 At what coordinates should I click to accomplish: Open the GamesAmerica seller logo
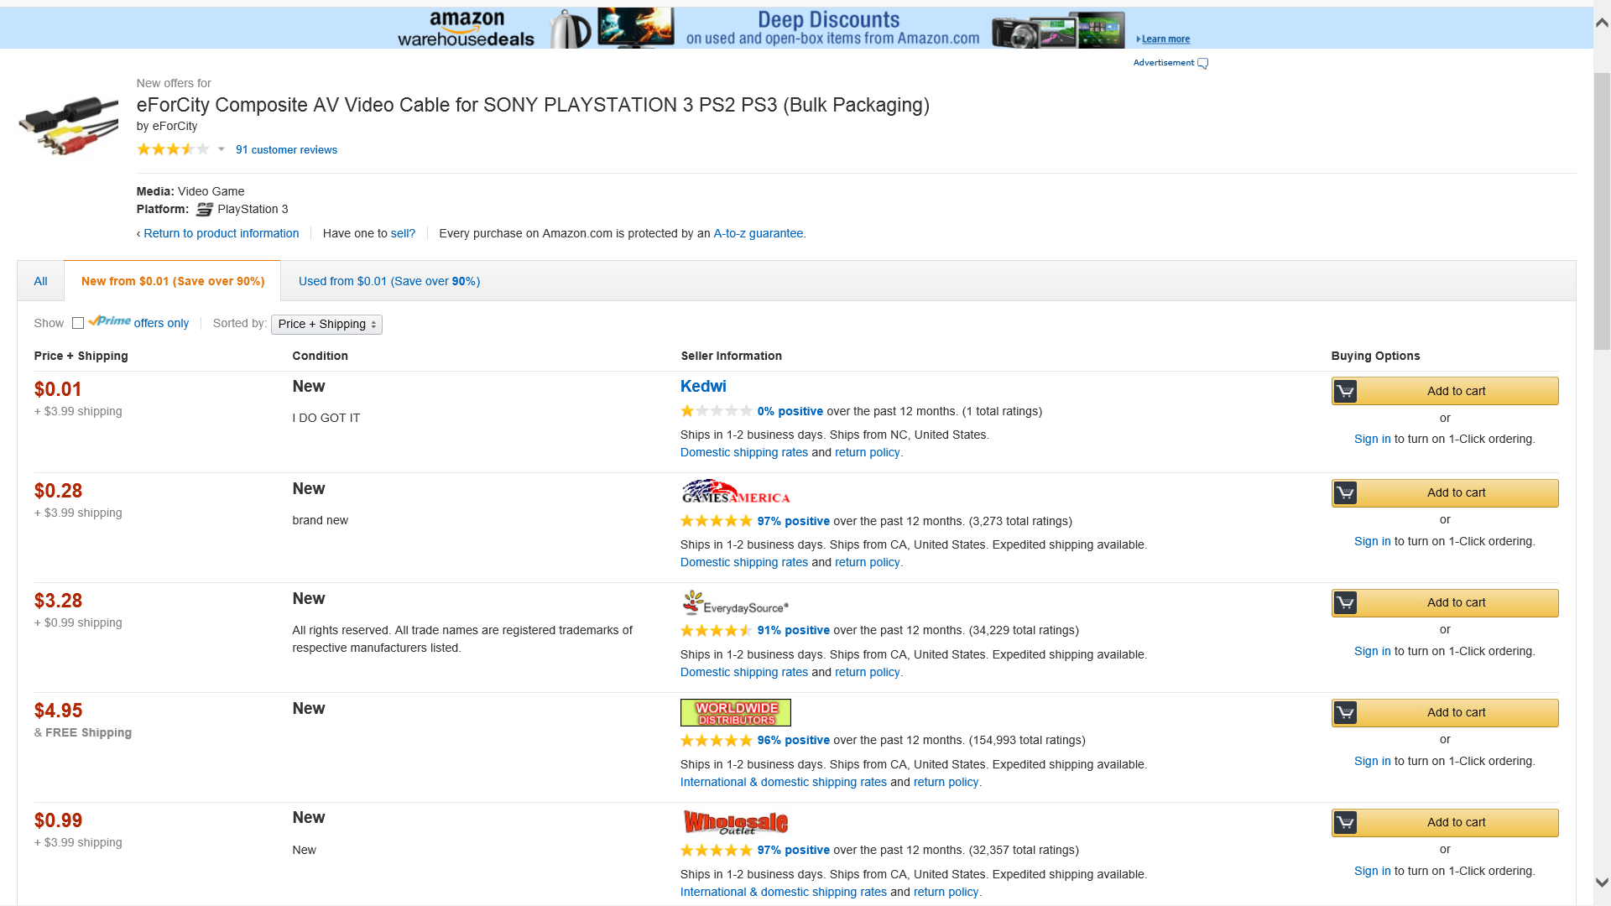coord(736,492)
